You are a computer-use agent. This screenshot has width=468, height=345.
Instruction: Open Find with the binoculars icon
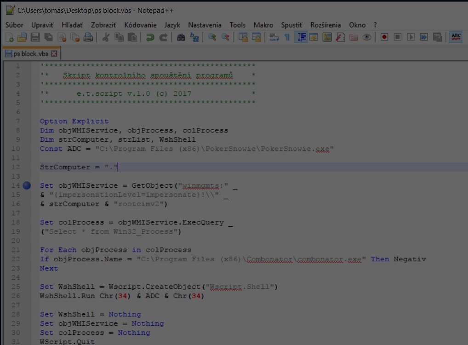click(x=181, y=37)
